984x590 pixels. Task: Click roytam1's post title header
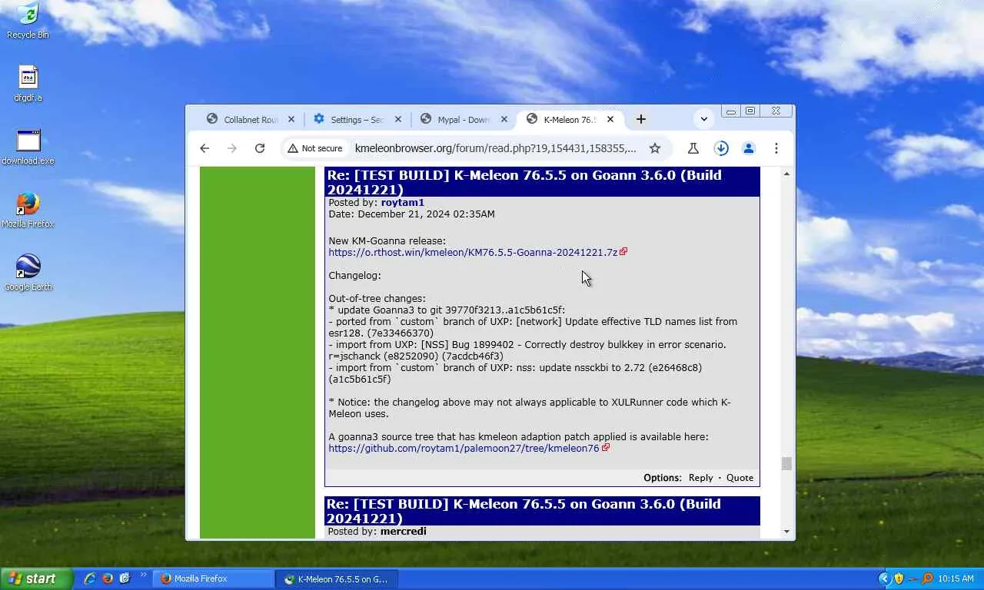coord(542,182)
